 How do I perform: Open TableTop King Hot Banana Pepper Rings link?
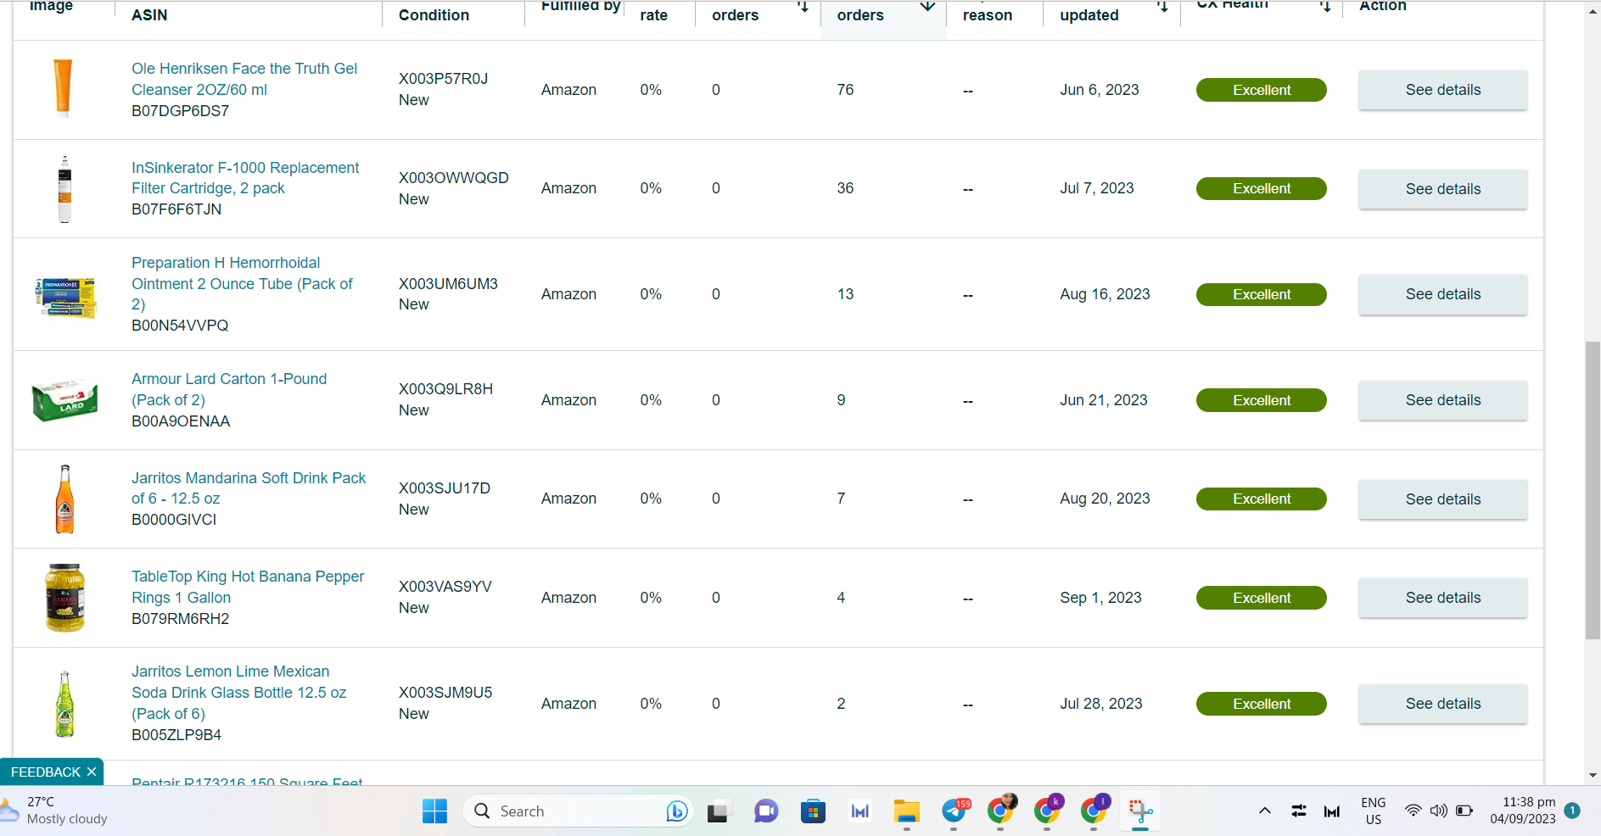[248, 587]
